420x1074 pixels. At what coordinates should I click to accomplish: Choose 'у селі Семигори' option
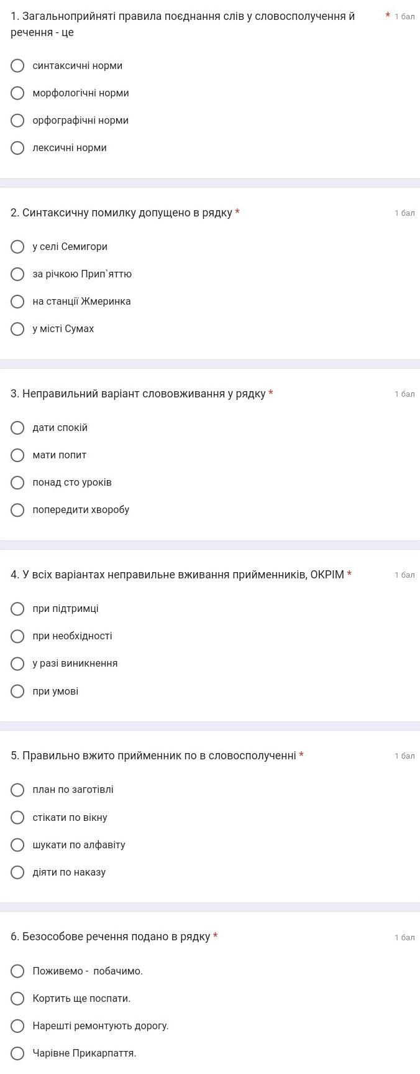(18, 247)
